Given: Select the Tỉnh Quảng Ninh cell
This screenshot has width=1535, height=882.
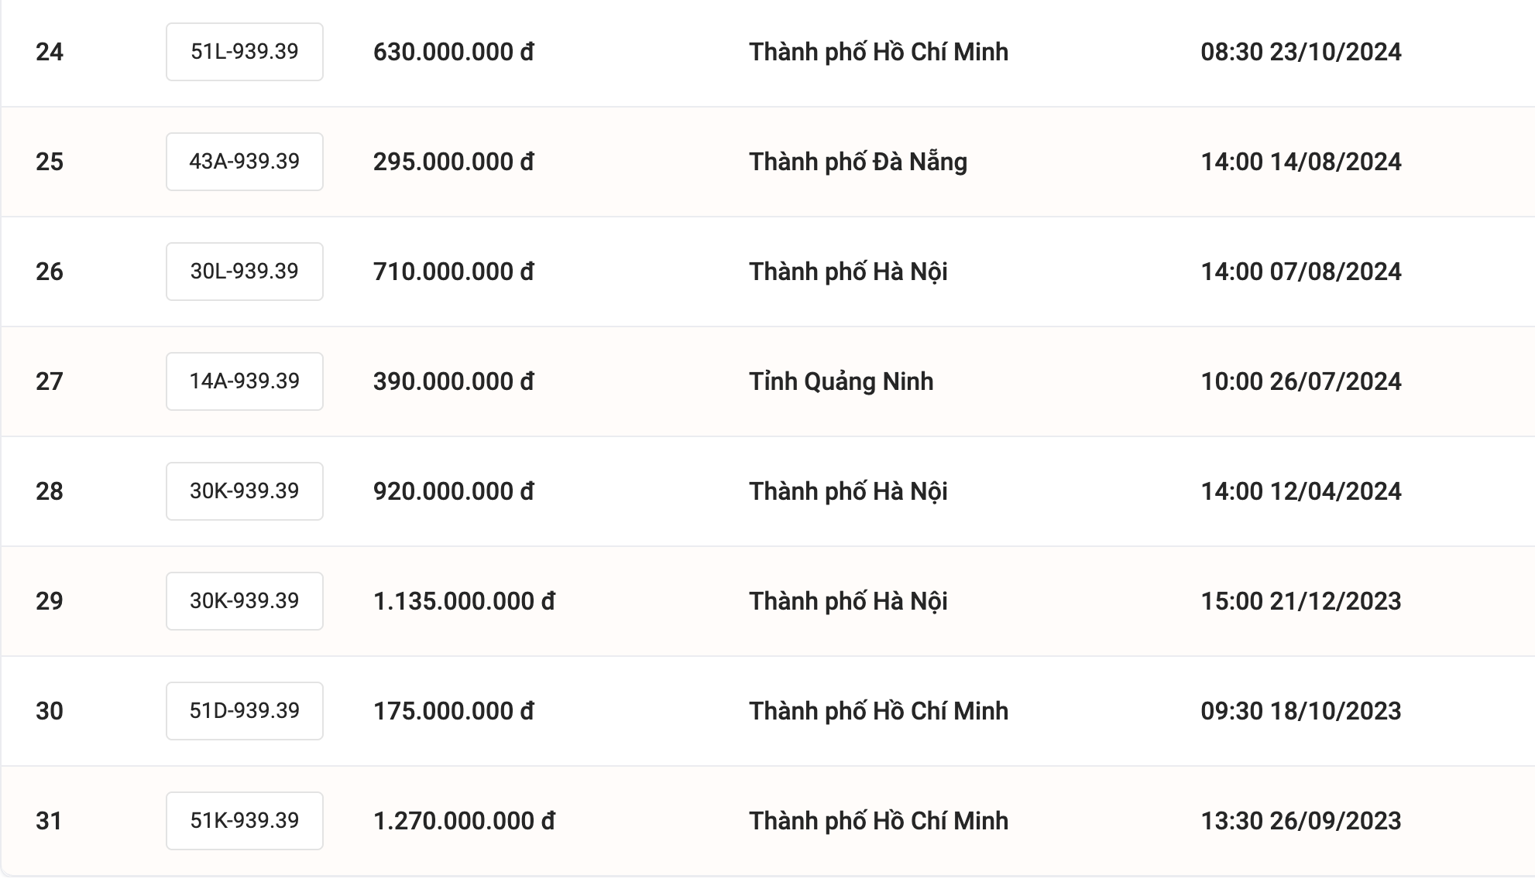Looking at the screenshot, I should [x=840, y=381].
